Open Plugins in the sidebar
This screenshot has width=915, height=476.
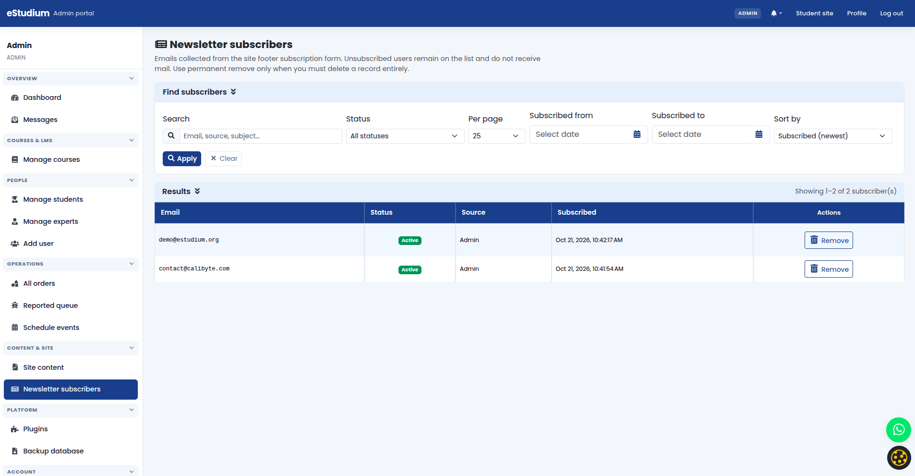pos(71,429)
